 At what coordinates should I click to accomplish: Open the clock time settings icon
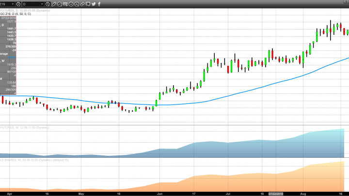48,4
